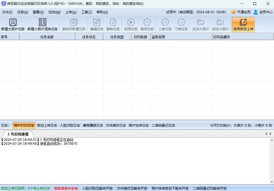The width and height of the screenshot is (274, 191).
Task: Click 序号 column header
Action: click(x=10, y=37)
